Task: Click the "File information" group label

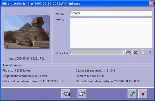Action: pyautogui.click(x=13, y=65)
